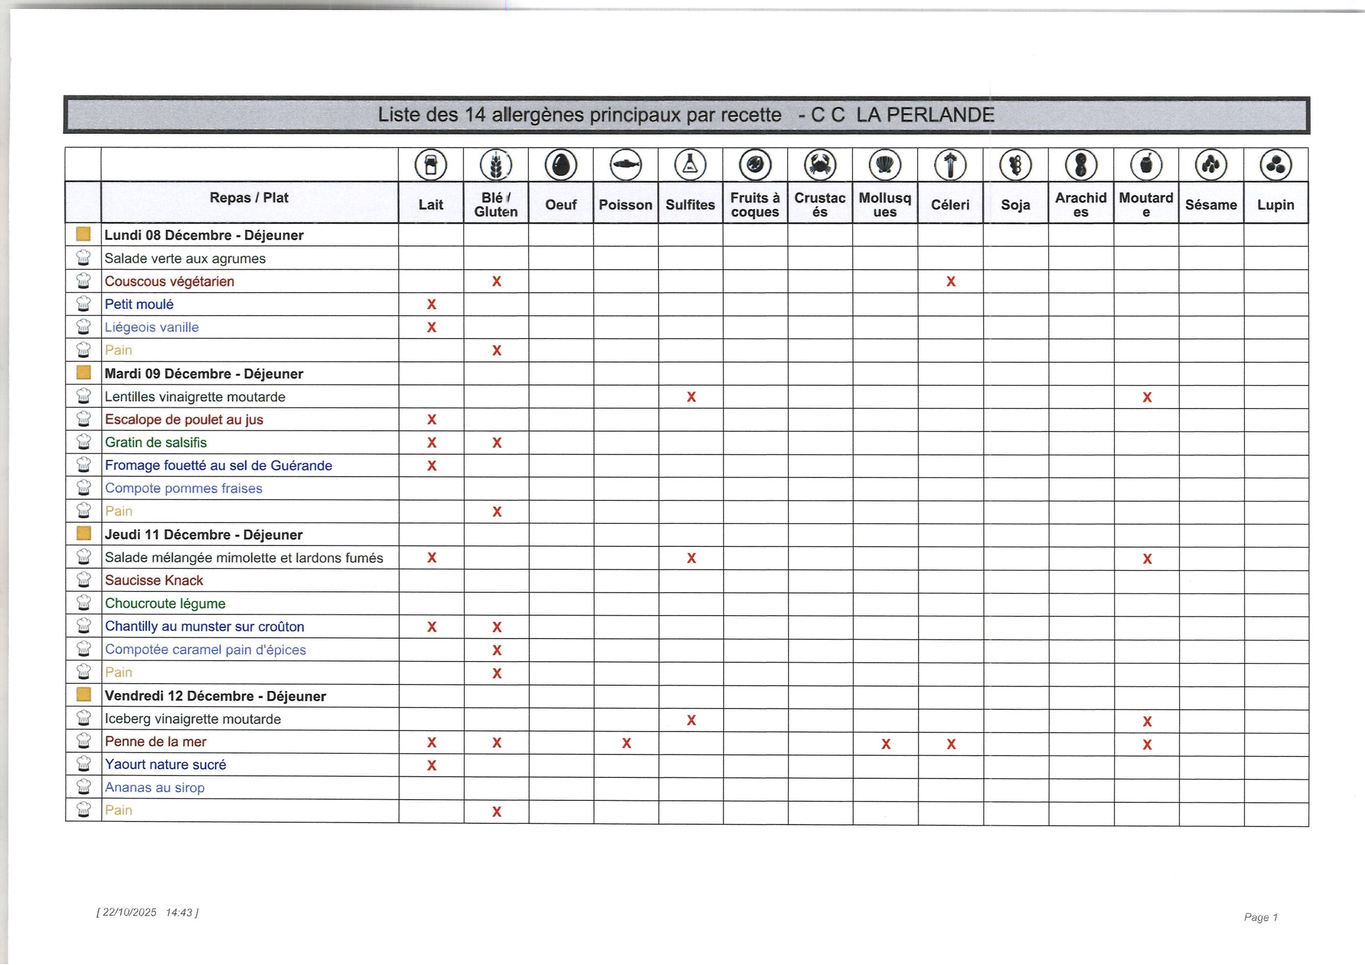Viewport: 1365px width, 965px height.
Task: Click the milk allergen icon
Action: [x=430, y=165]
